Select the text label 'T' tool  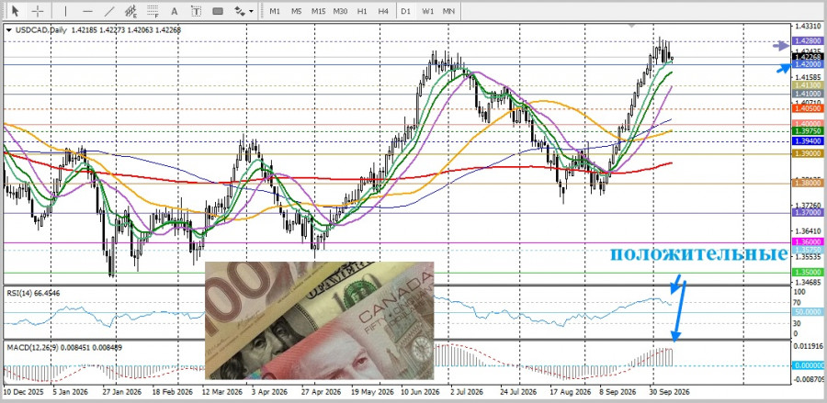[x=196, y=10]
